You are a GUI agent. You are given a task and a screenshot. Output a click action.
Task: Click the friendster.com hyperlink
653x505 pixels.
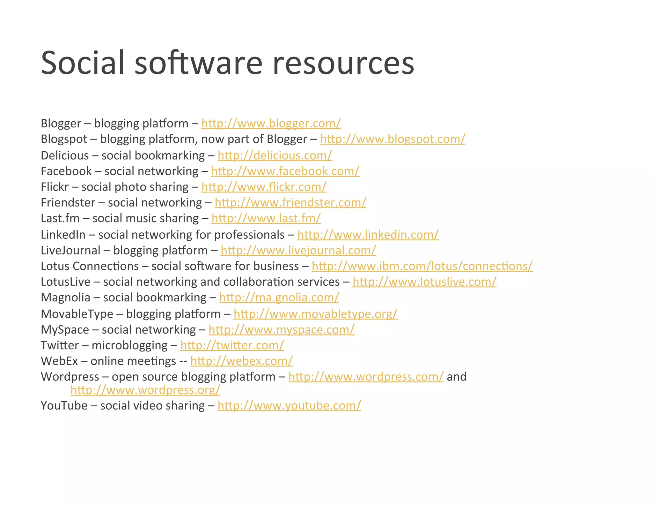(290, 203)
